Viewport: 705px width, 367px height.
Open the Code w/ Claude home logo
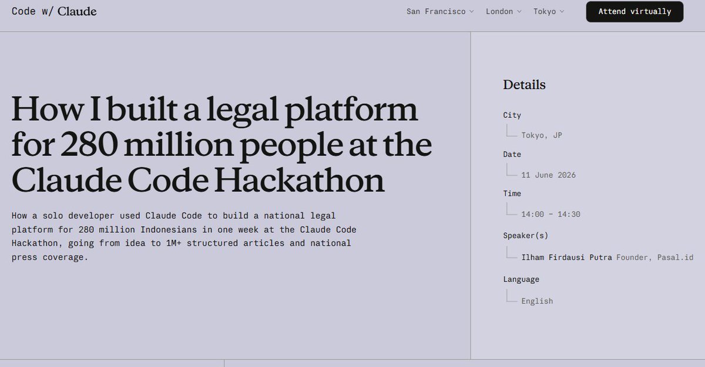[54, 11]
